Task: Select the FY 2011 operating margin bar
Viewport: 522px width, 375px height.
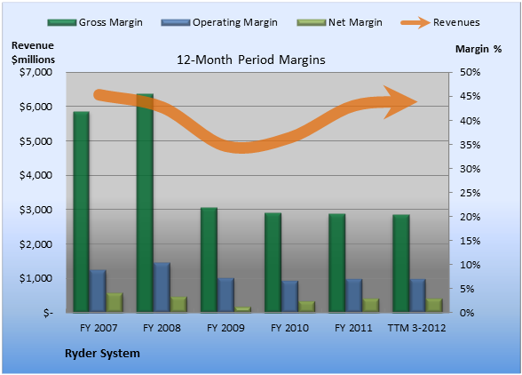Action: pos(353,296)
